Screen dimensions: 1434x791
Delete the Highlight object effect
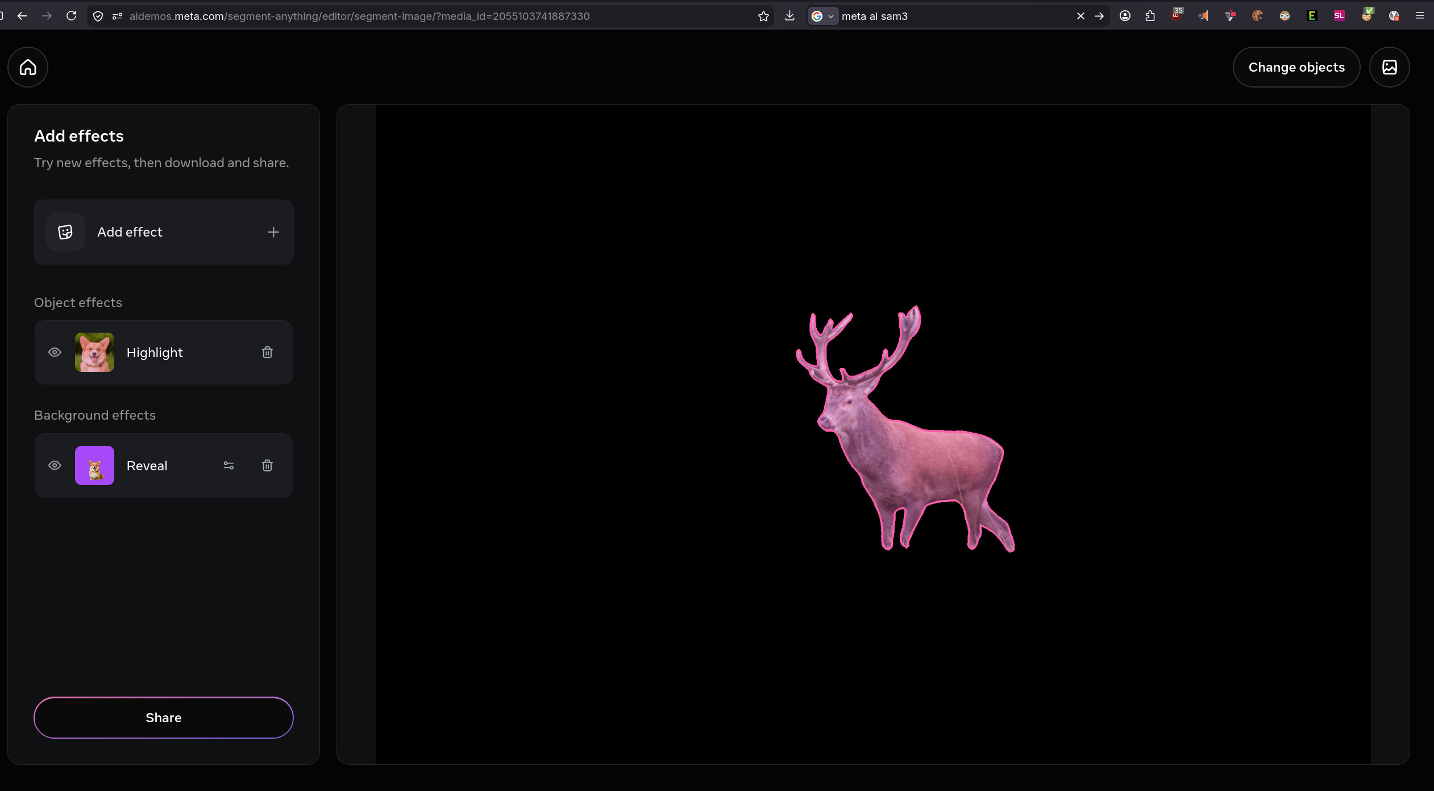[267, 353]
